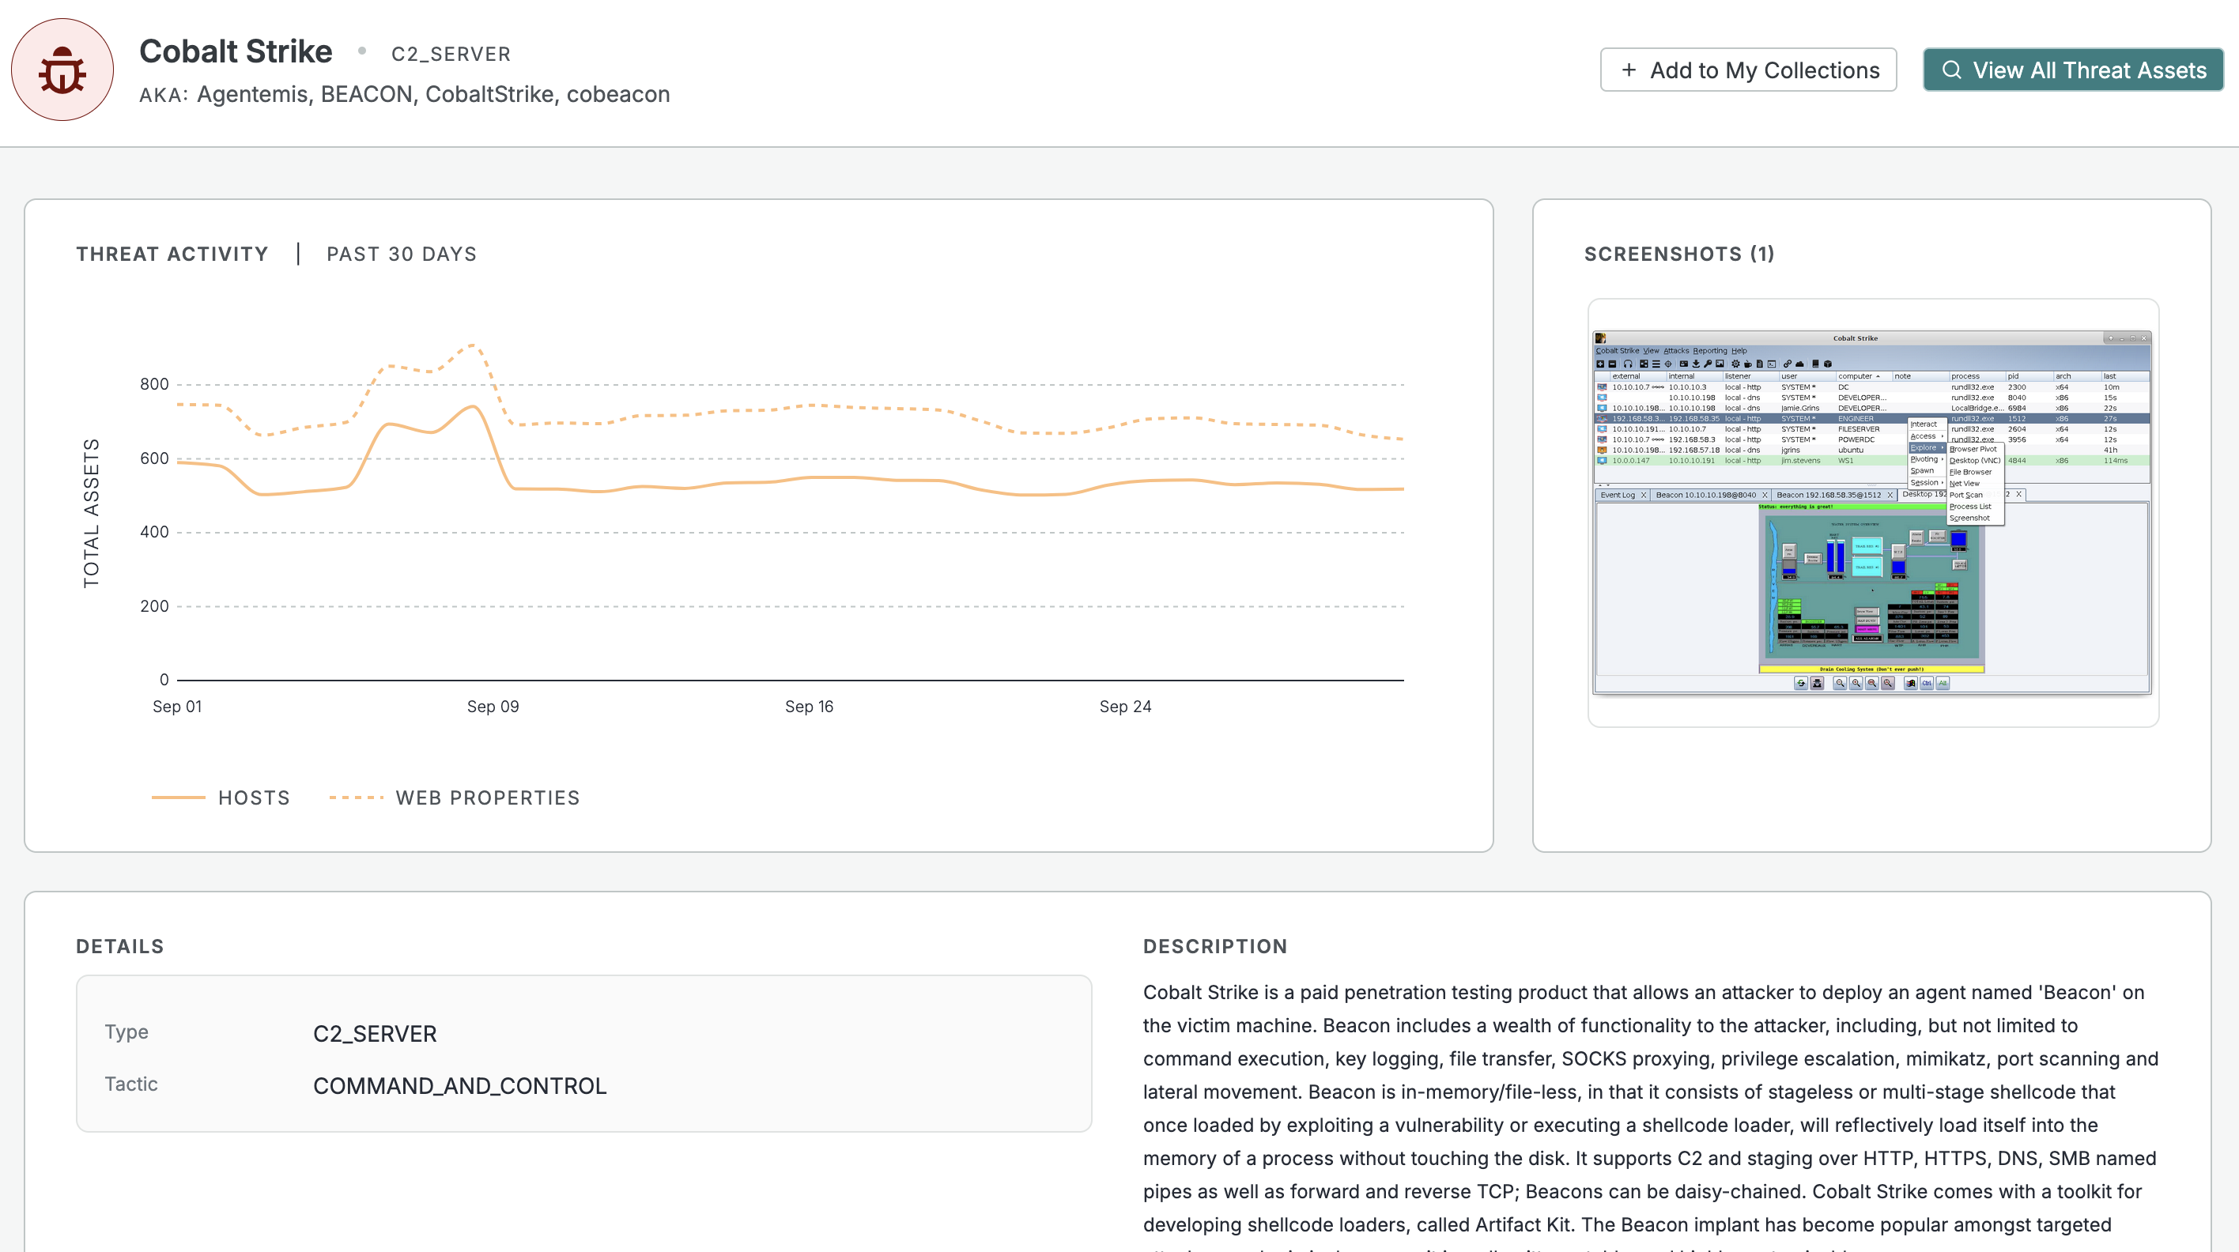Screen dimensions: 2239x1252
Task: Toggle the HOSTS legend label
Action: (x=254, y=797)
